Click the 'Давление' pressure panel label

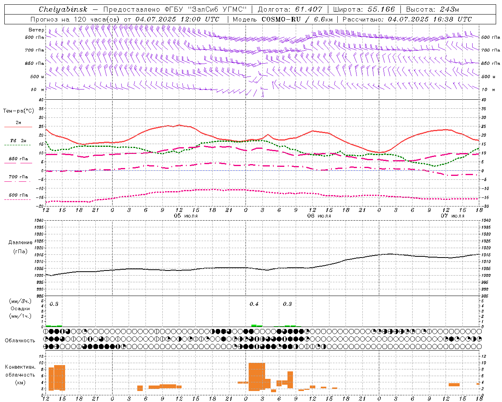click(x=20, y=243)
